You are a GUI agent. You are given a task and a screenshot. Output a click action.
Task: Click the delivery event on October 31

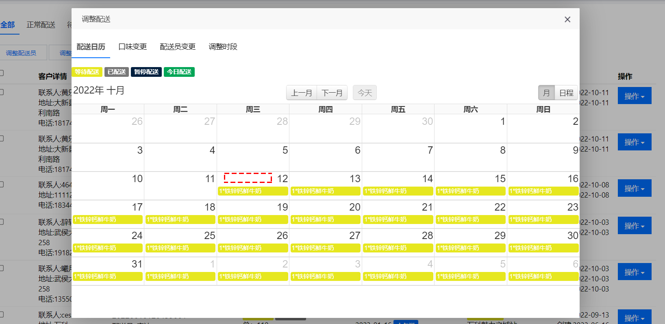108,276
